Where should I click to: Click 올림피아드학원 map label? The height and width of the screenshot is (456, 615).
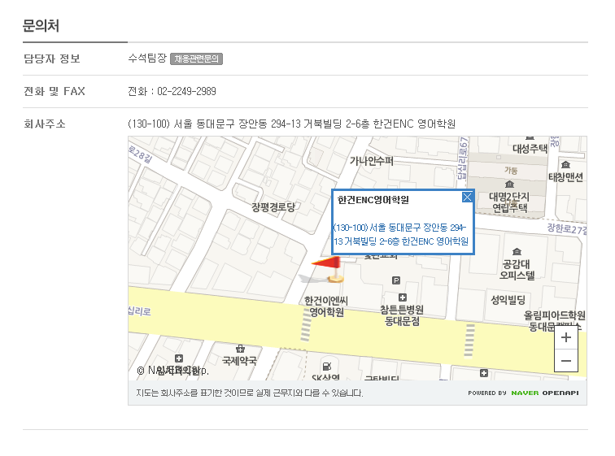click(x=555, y=315)
